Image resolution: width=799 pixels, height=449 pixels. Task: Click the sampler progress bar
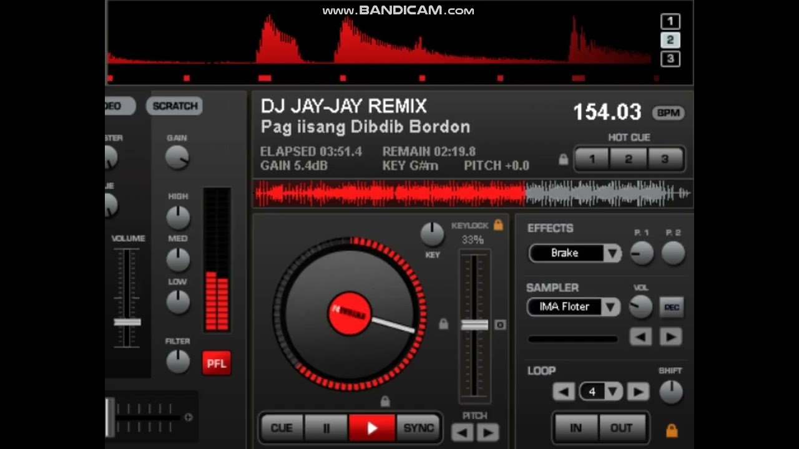point(573,339)
